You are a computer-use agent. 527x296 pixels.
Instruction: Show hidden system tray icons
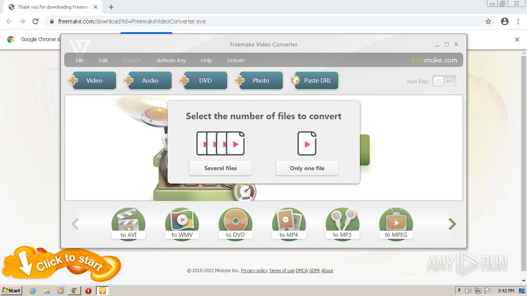click(x=459, y=291)
